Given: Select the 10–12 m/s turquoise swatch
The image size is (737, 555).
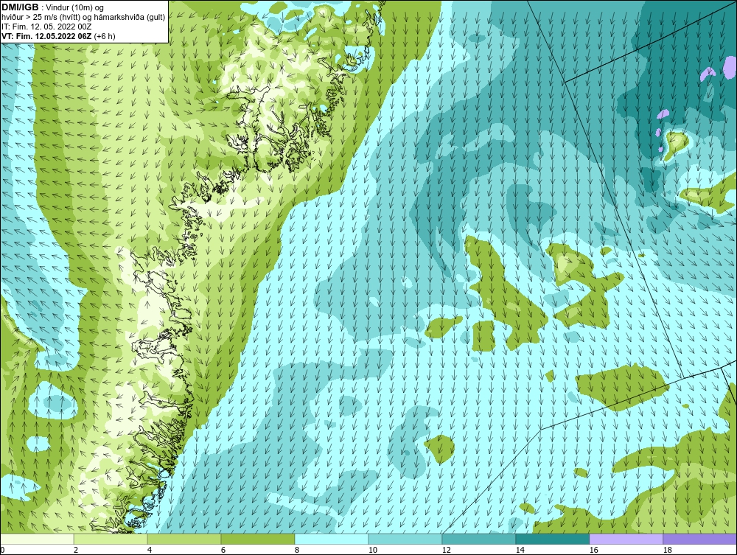Looking at the screenshot, I should tap(405, 539).
